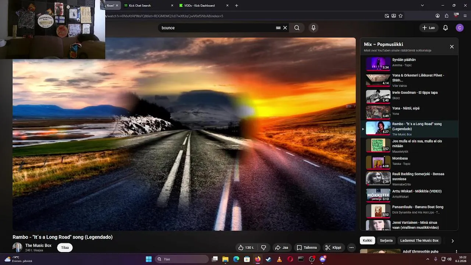Play Yona & Orkesteri Liikkuvat Pilvet - Shhh
This screenshot has height=265, width=471.
pos(409,80)
